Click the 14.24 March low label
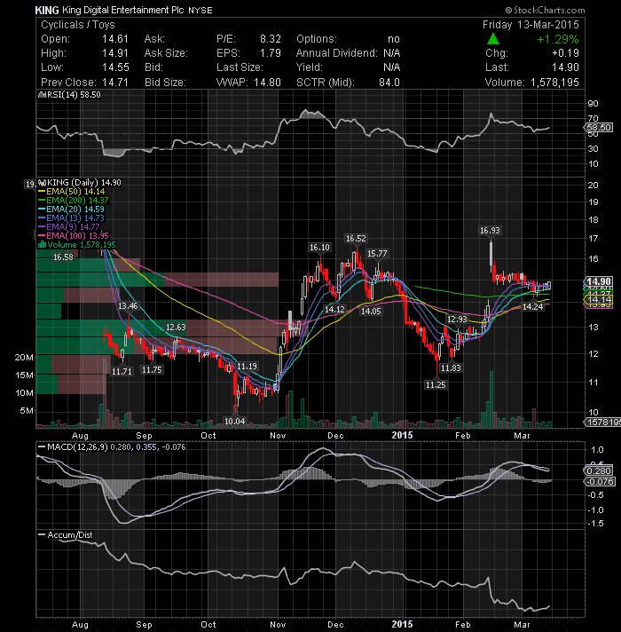Viewport: 621px width, 632px height. click(533, 307)
